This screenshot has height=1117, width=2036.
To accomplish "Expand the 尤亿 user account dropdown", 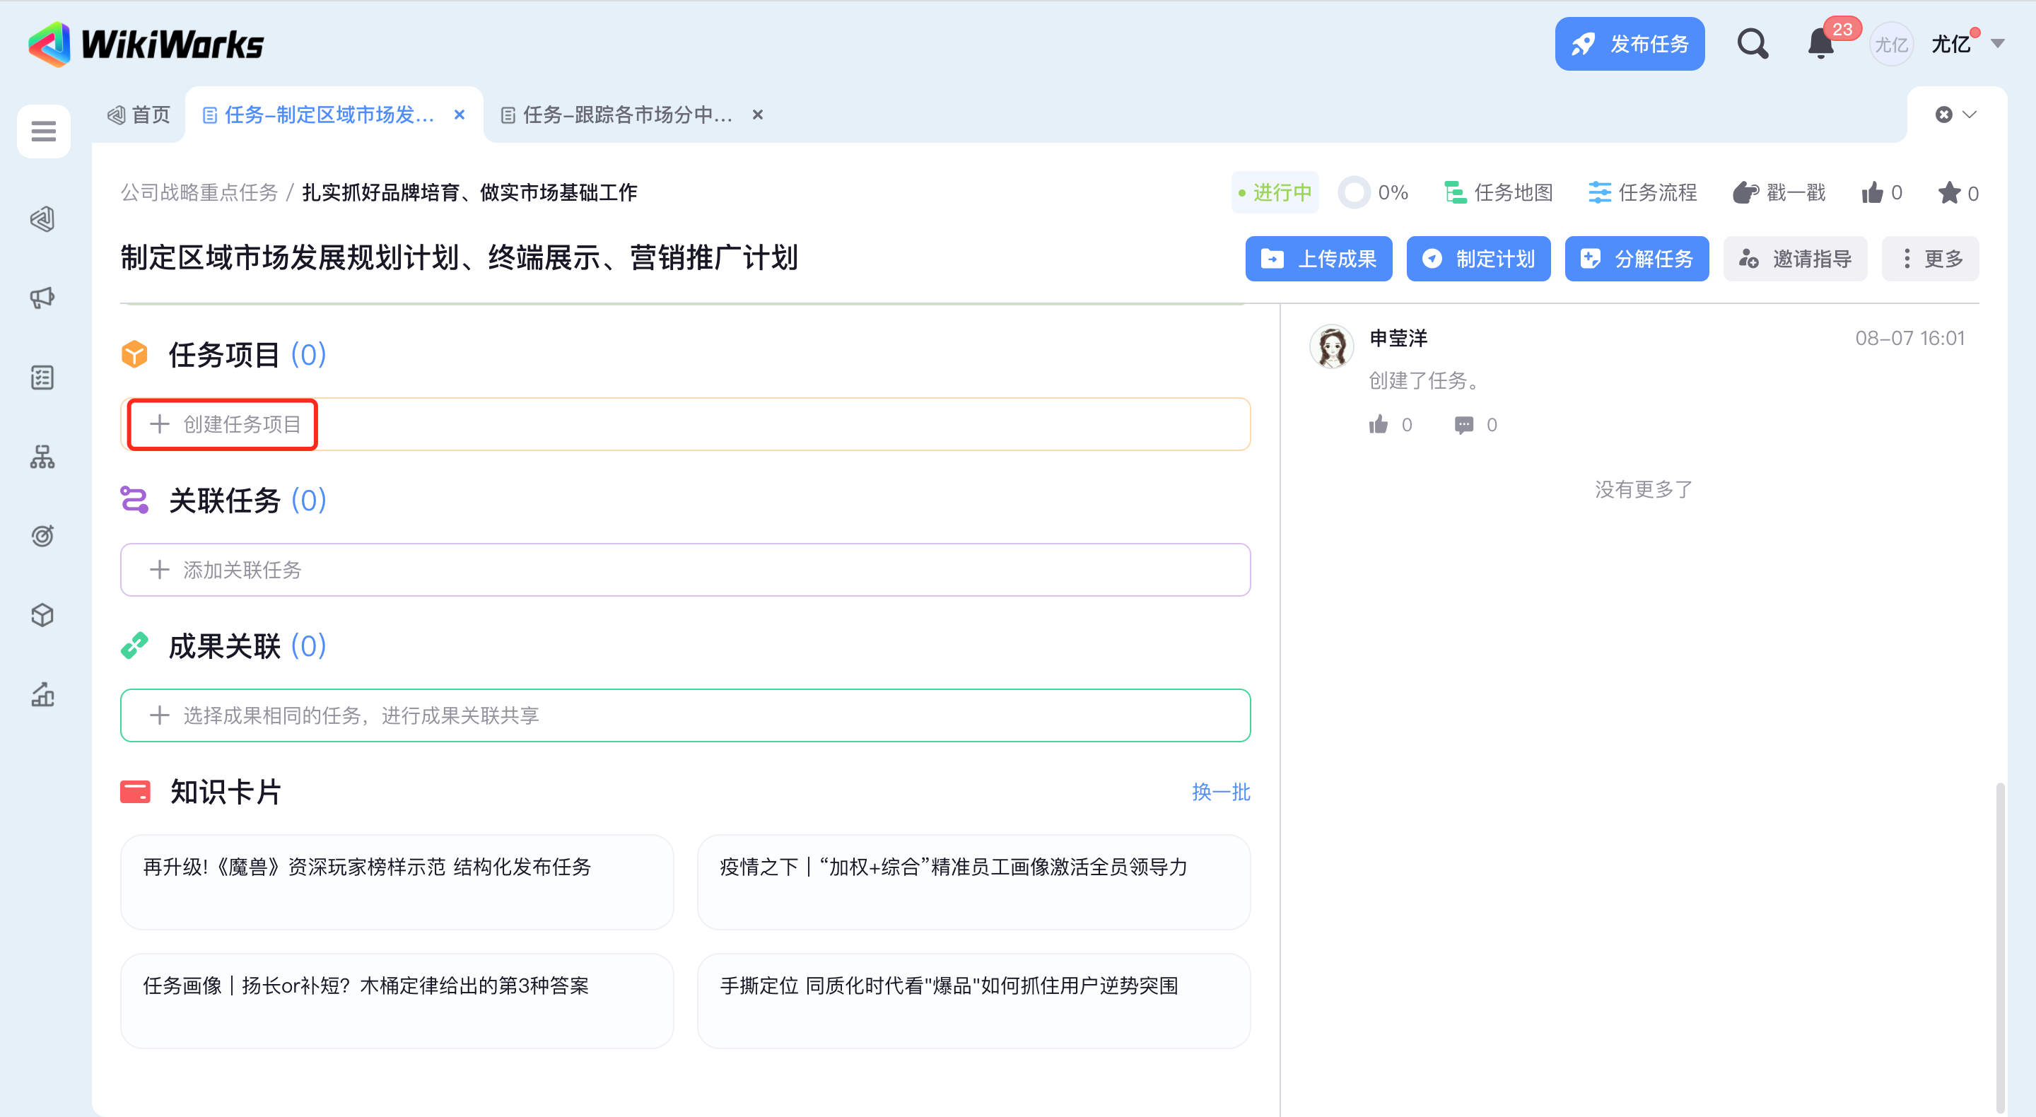I will tap(1997, 45).
